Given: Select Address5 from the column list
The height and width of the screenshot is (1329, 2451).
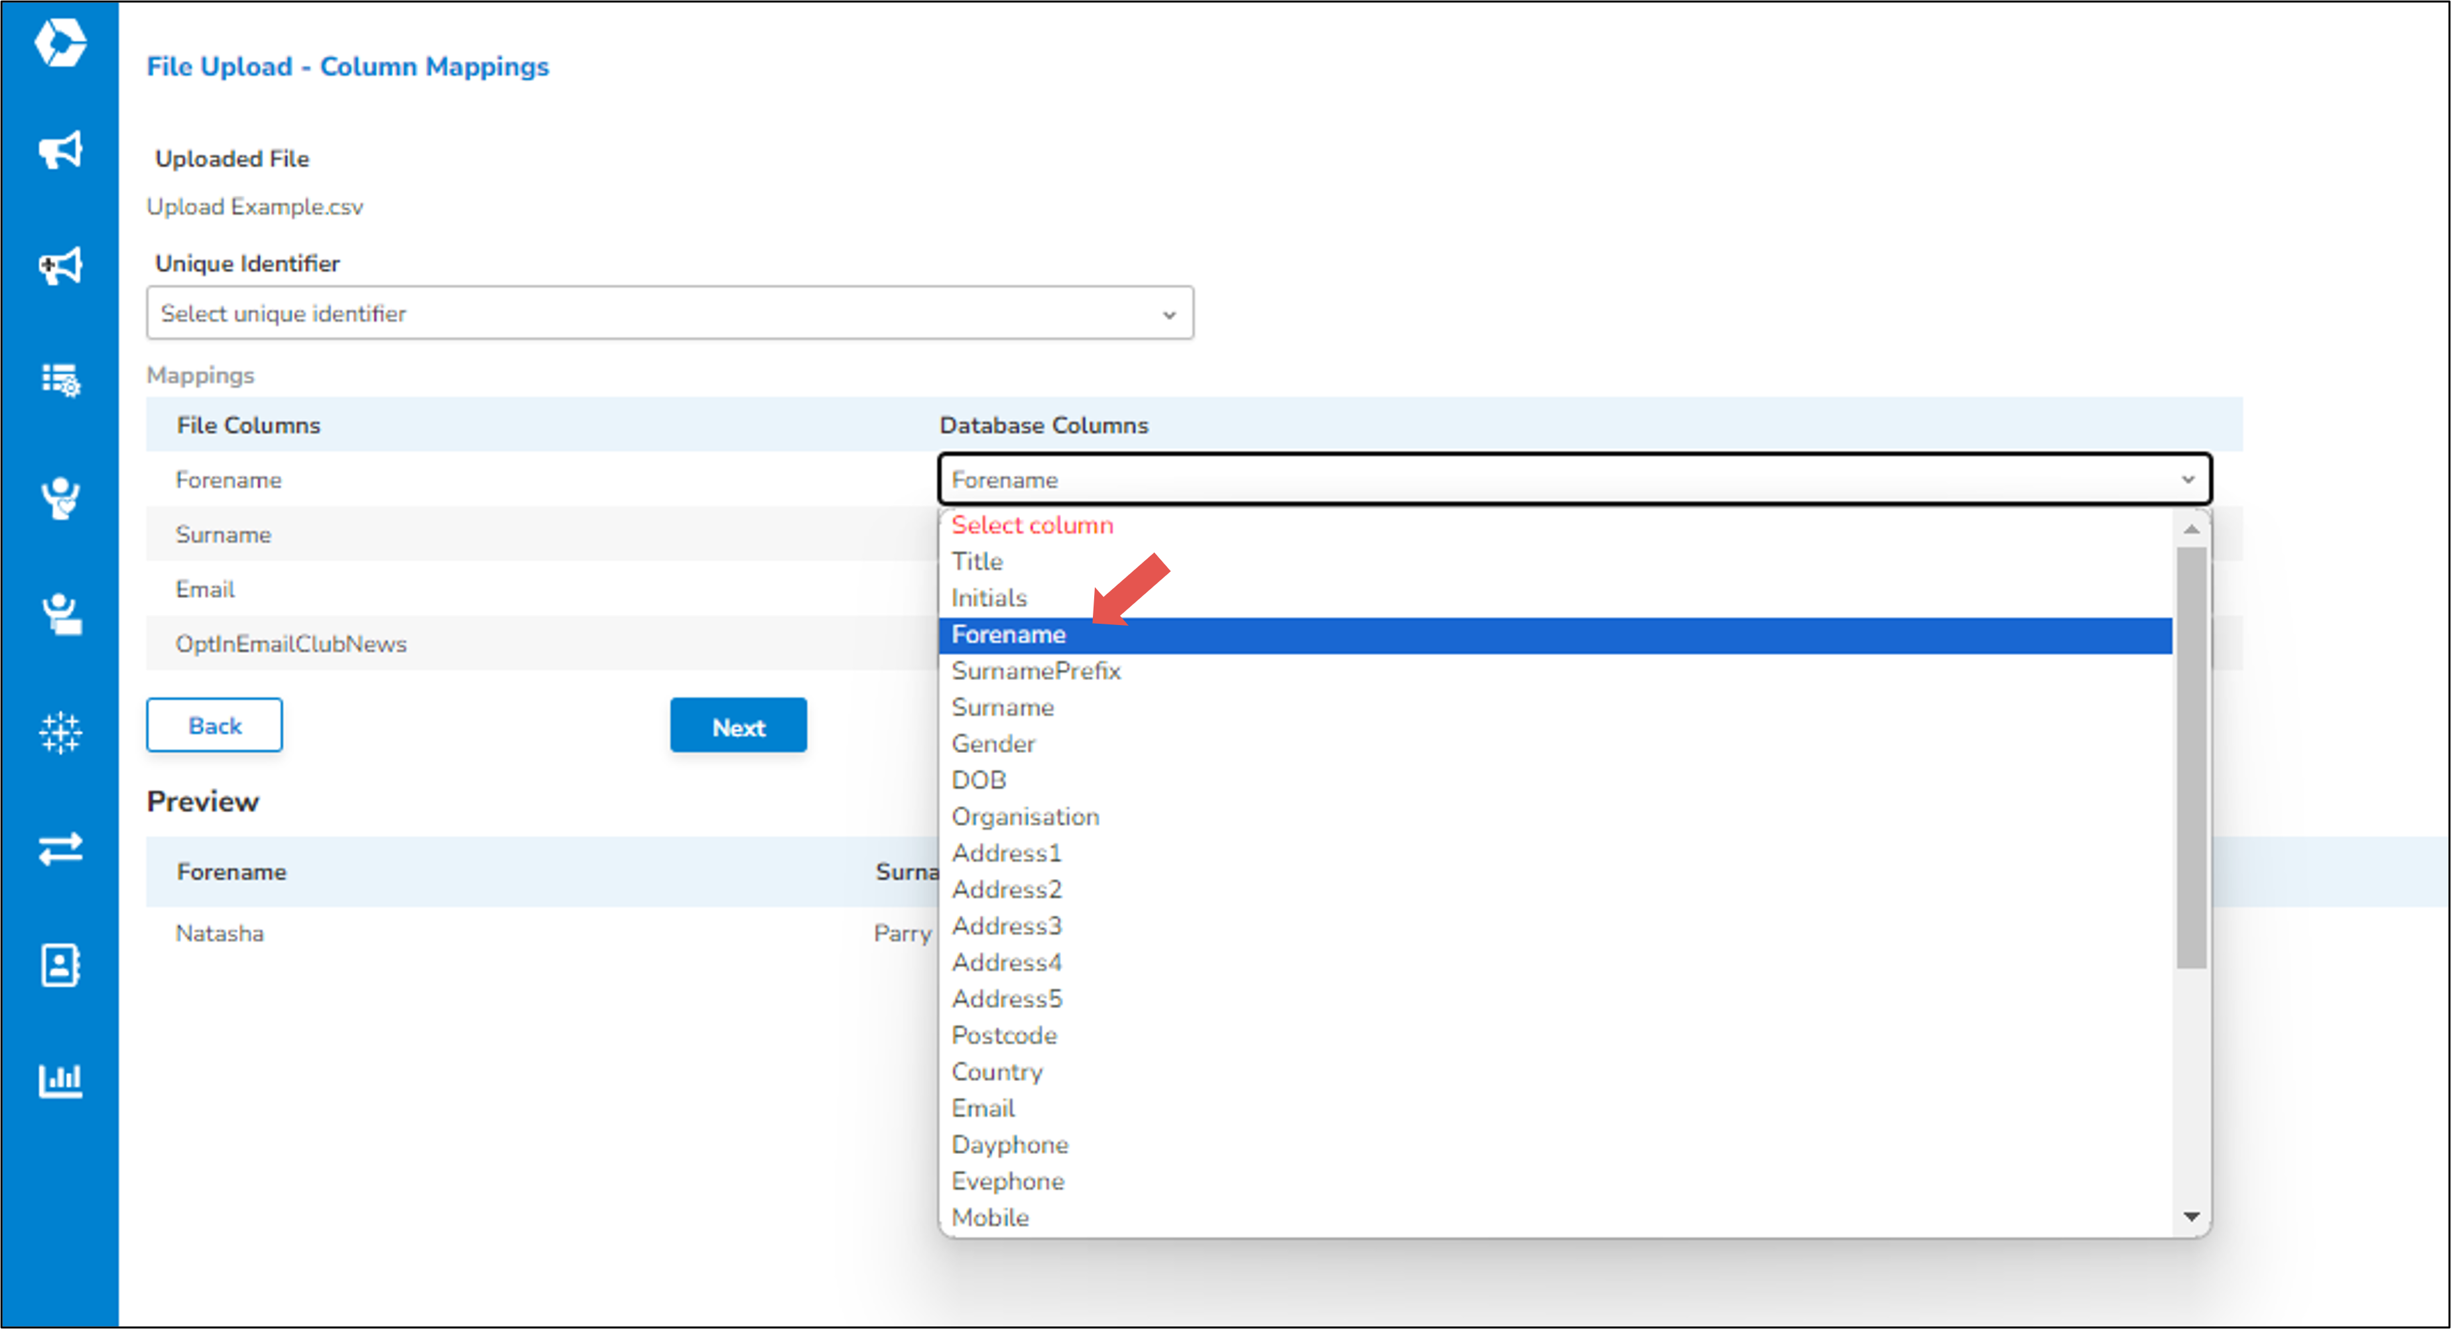Looking at the screenshot, I should tap(1556, 1000).
